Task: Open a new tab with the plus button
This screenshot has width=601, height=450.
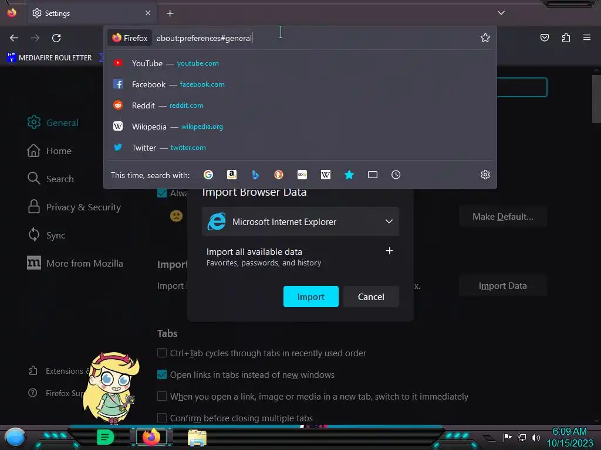Action: tap(170, 13)
